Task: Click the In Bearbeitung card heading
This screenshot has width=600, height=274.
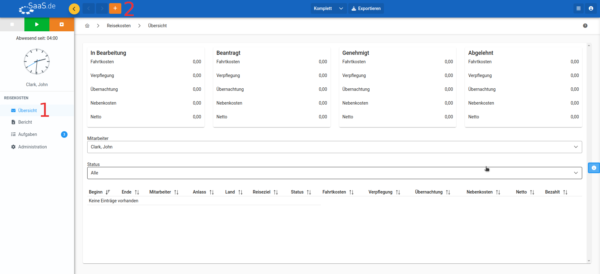Action: point(108,53)
